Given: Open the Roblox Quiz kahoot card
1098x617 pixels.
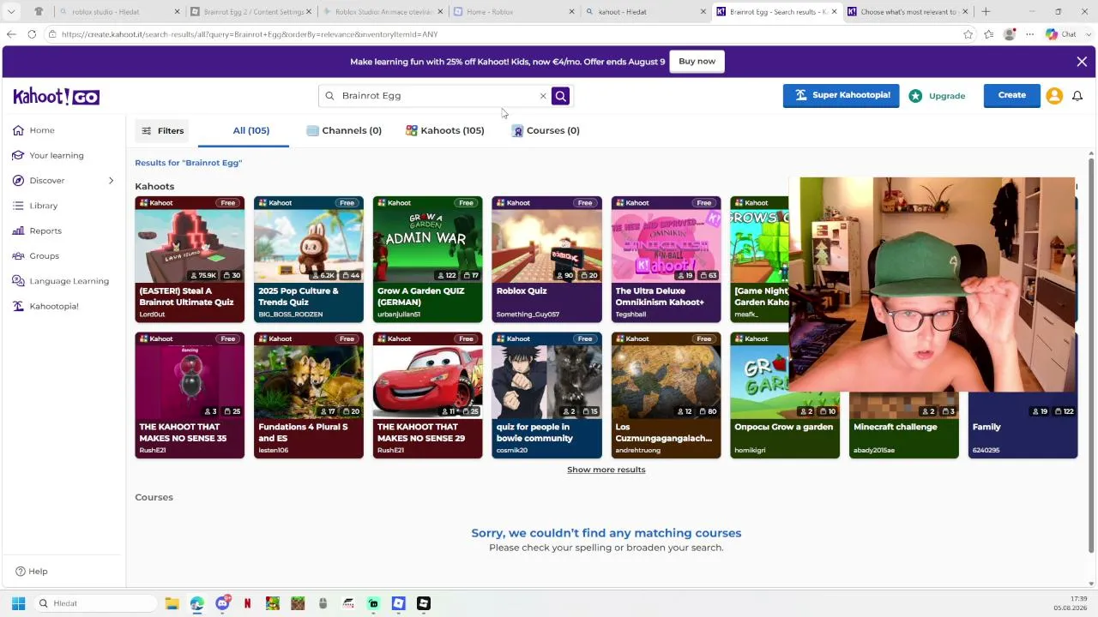Looking at the screenshot, I should (x=547, y=260).
